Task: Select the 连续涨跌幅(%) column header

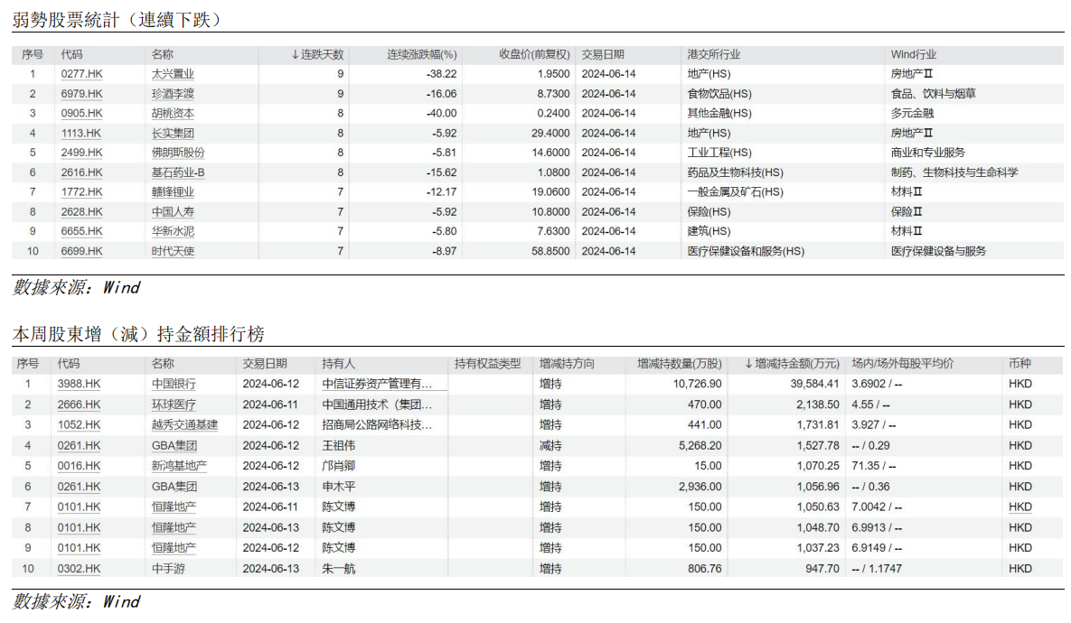Action: pos(422,54)
